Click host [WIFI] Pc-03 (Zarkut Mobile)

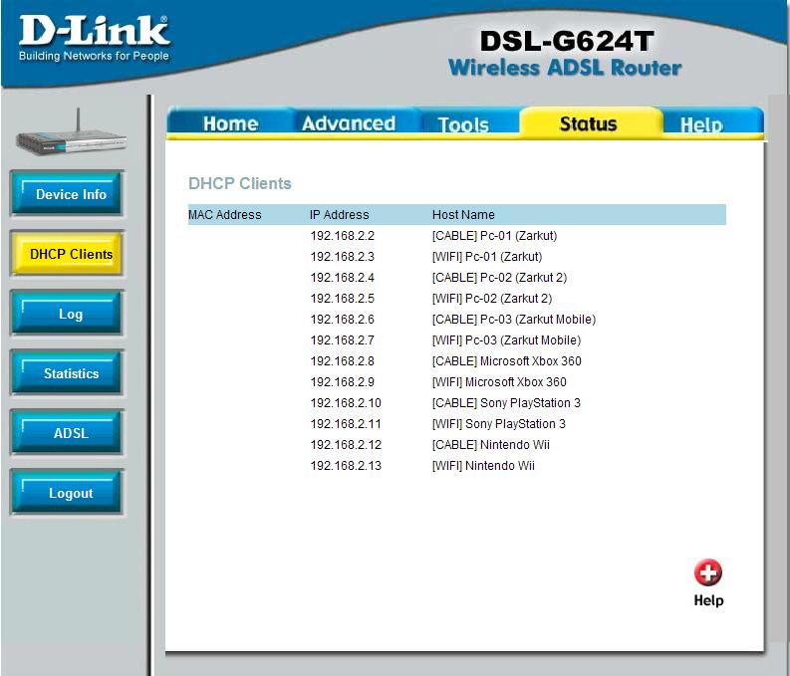506,340
